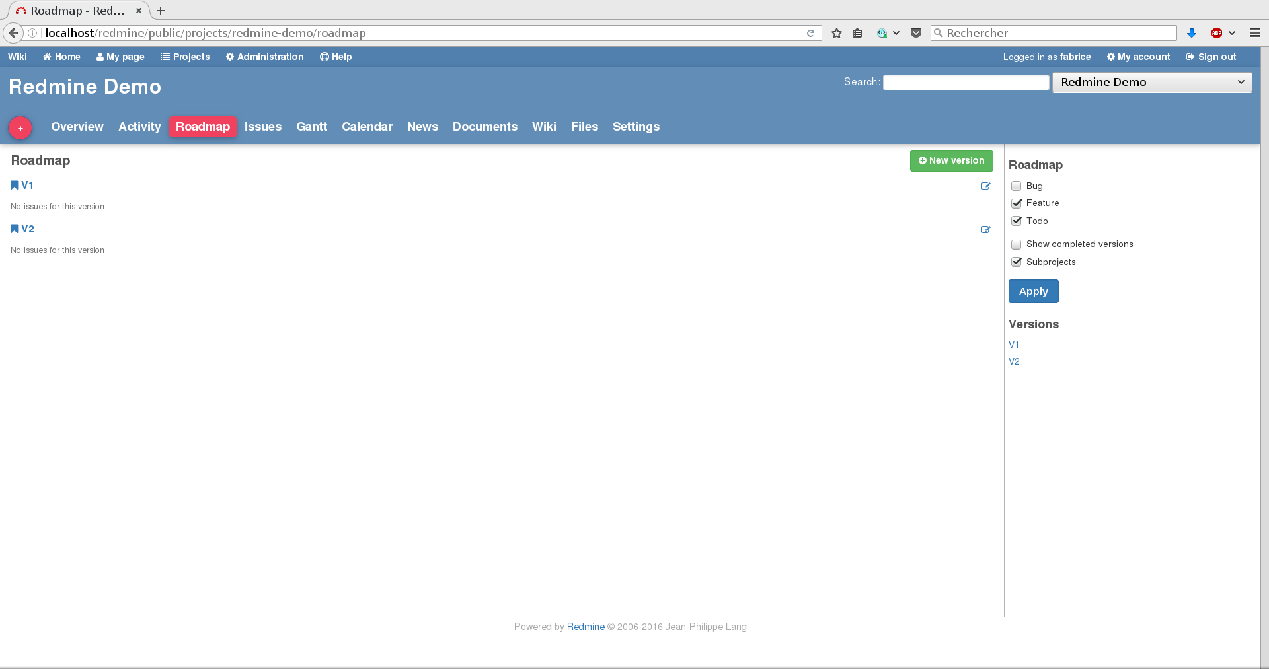This screenshot has width=1269, height=669.
Task: Open the project Wiki tab
Action: click(544, 127)
